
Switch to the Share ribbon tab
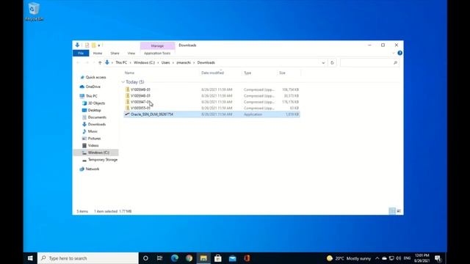(x=115, y=54)
